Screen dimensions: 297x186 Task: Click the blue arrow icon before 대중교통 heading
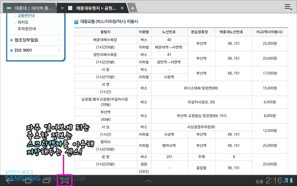tap(76, 22)
